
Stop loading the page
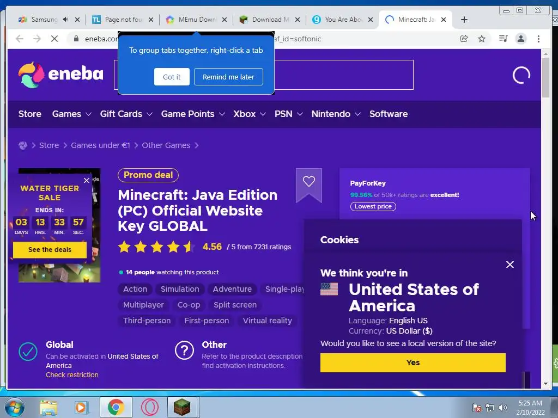point(54,39)
